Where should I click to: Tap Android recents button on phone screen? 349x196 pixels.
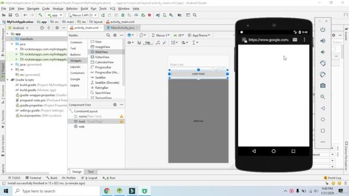293,151
